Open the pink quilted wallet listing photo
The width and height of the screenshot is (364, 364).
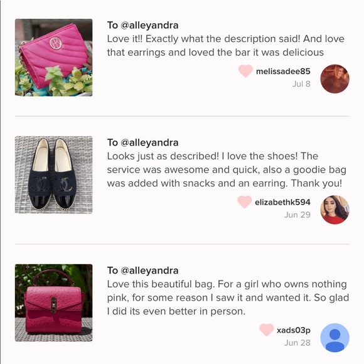tap(53, 58)
